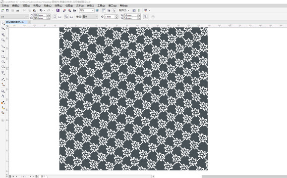287x178 pixels.
Task: Select the Text tool
Action: click(3, 73)
